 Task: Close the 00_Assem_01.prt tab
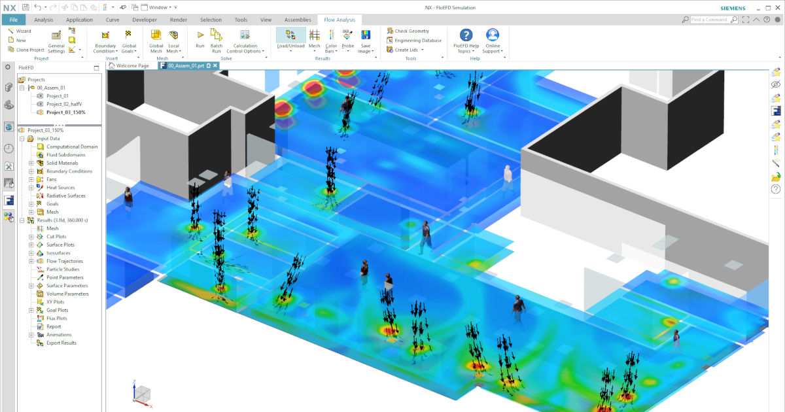[215, 65]
